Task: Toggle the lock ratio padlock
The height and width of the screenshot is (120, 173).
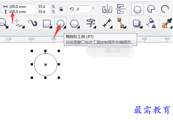Action: [61, 9]
